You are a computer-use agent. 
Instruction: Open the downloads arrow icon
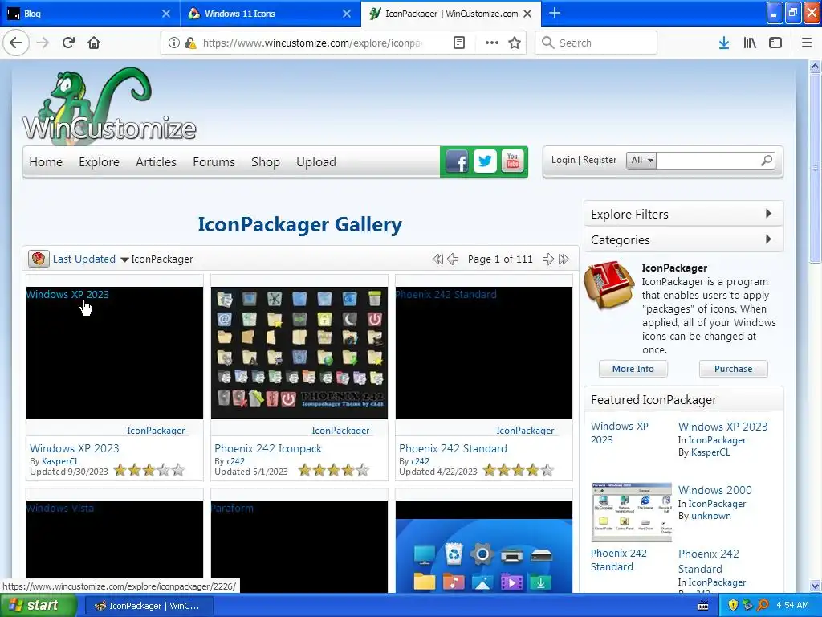click(724, 43)
